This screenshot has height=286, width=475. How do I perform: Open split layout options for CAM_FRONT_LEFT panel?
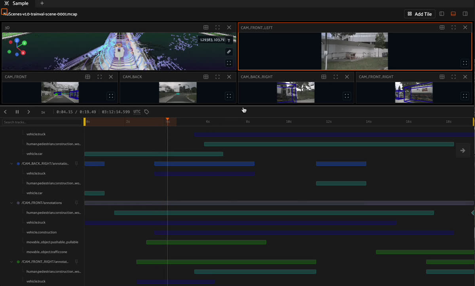(x=442, y=28)
